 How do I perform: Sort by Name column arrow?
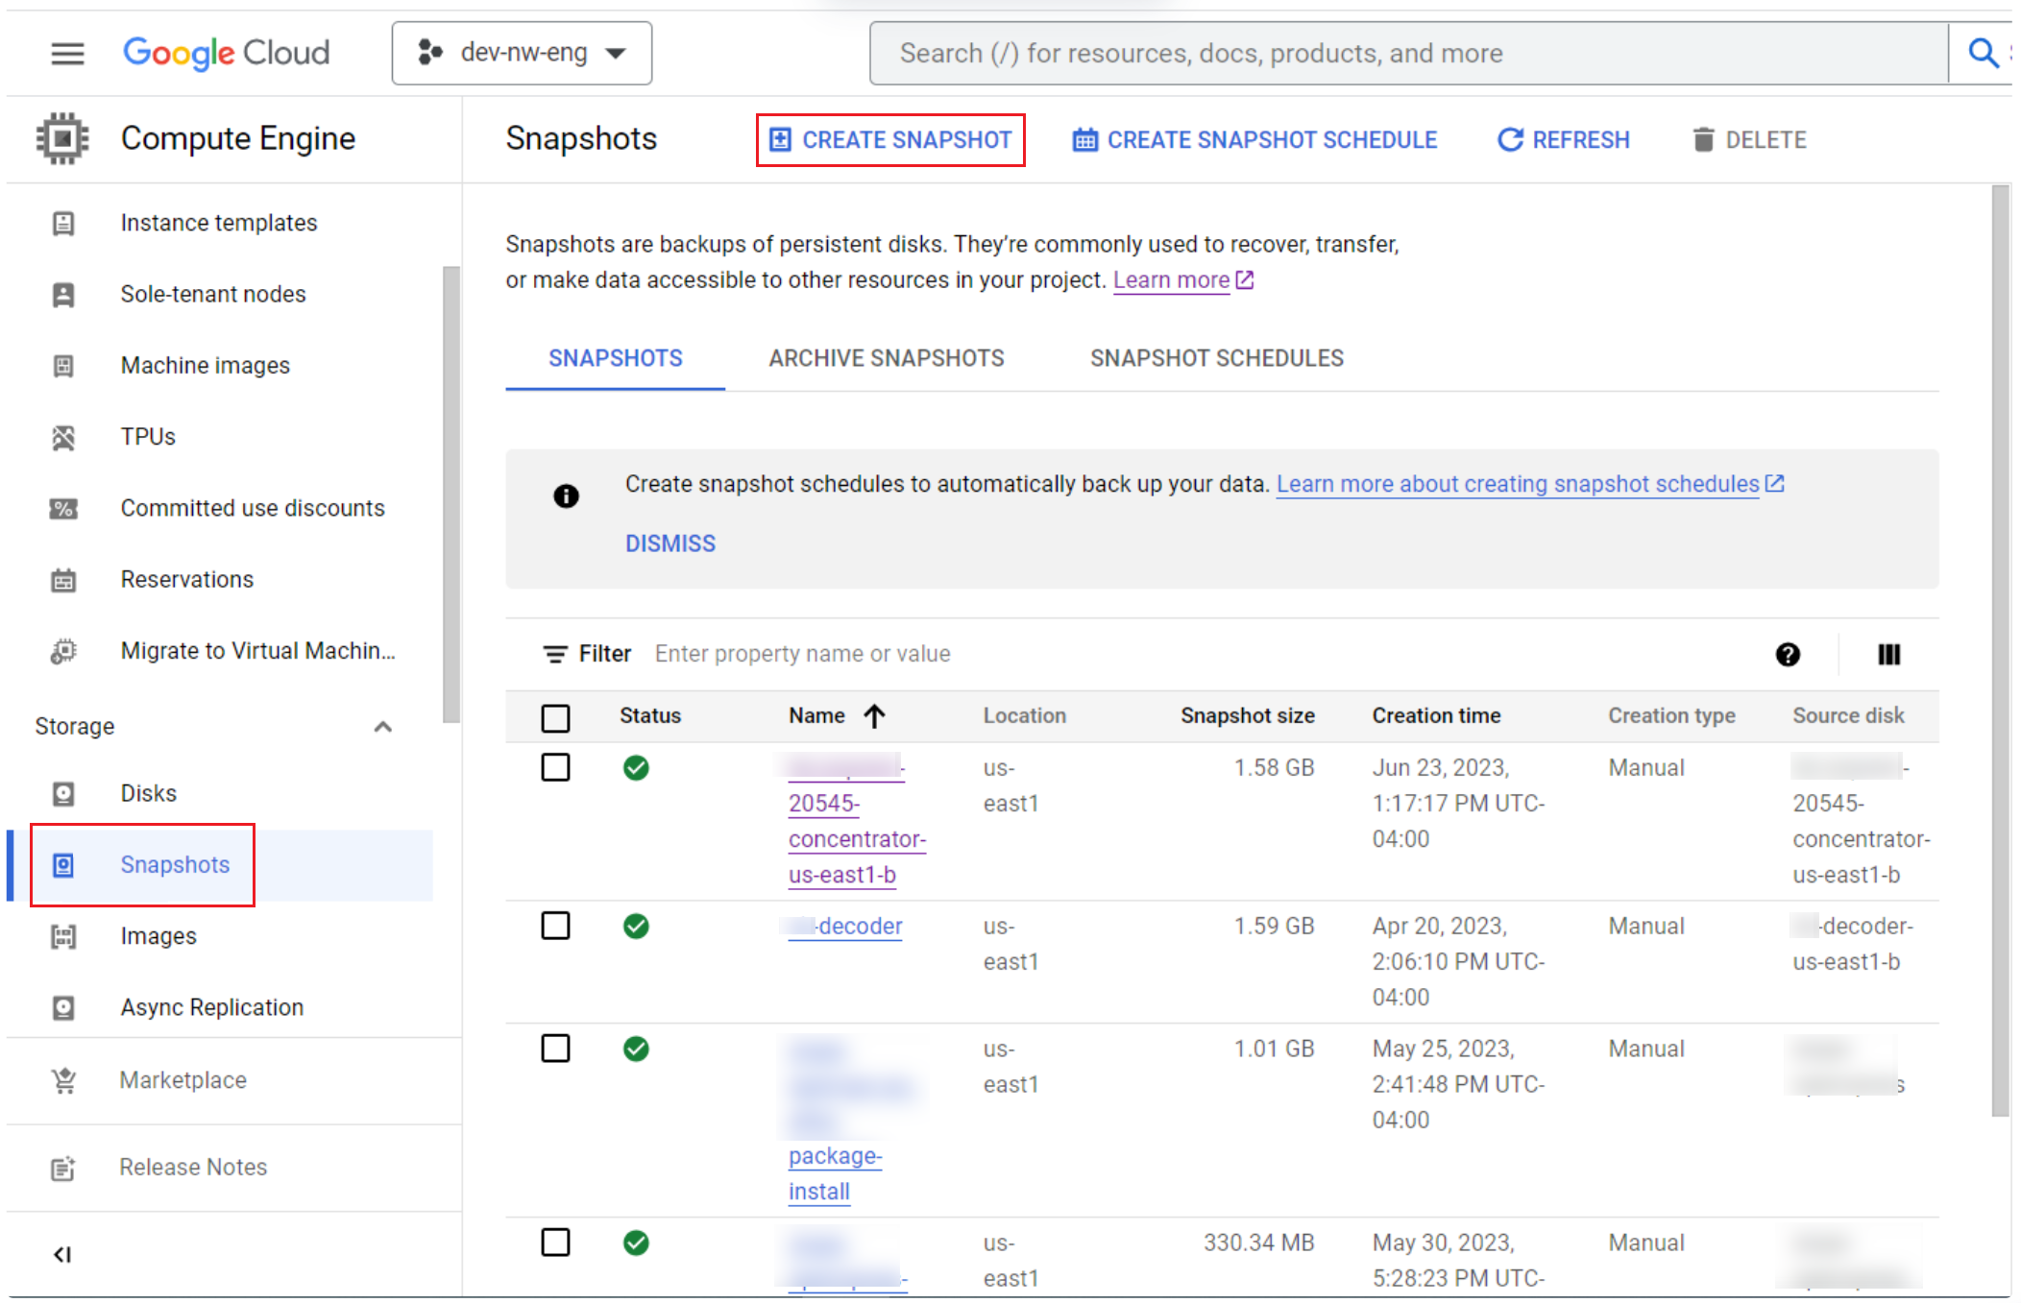tap(874, 716)
